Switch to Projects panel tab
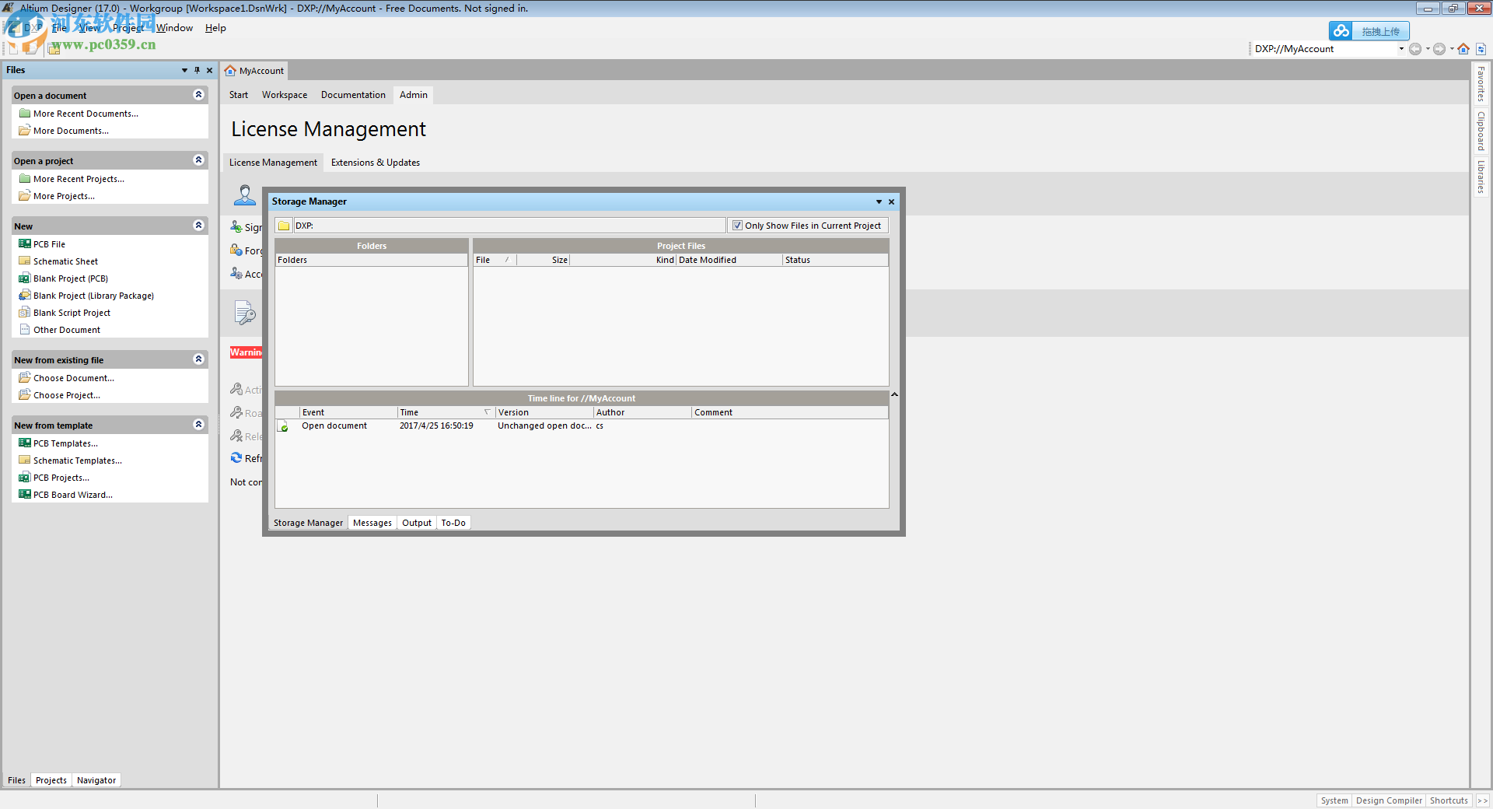This screenshot has height=809, width=1493. click(x=51, y=780)
